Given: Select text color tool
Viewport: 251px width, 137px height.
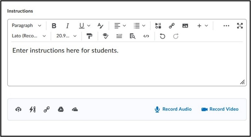Looking at the screenshot, I should click(x=101, y=26).
